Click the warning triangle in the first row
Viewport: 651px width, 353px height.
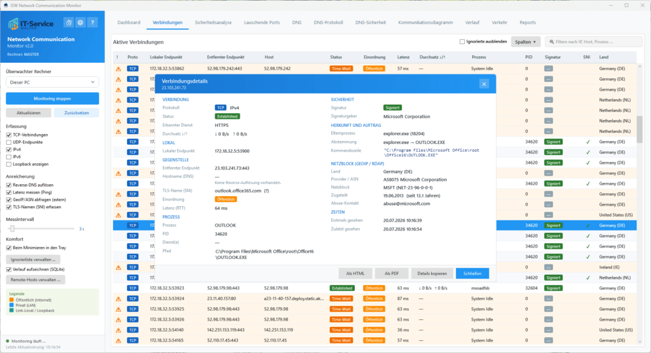click(x=118, y=69)
